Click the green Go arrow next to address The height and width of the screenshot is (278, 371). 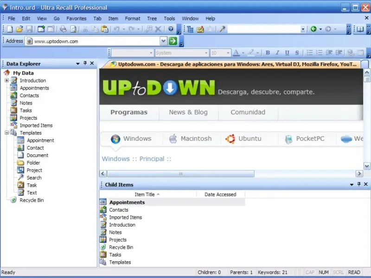[x=173, y=41]
